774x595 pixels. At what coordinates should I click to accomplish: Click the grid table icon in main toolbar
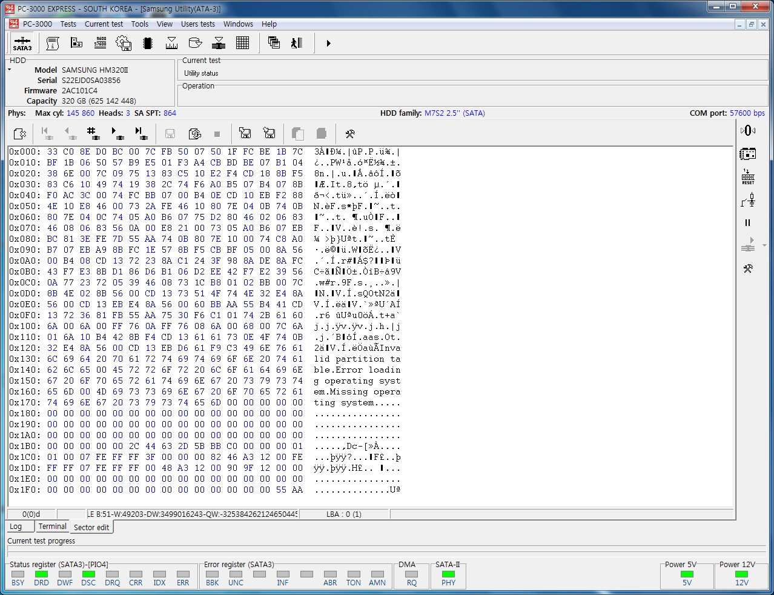pos(243,43)
